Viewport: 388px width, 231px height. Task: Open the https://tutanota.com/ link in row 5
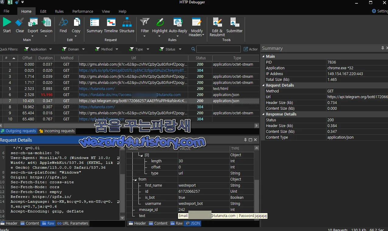97,89
